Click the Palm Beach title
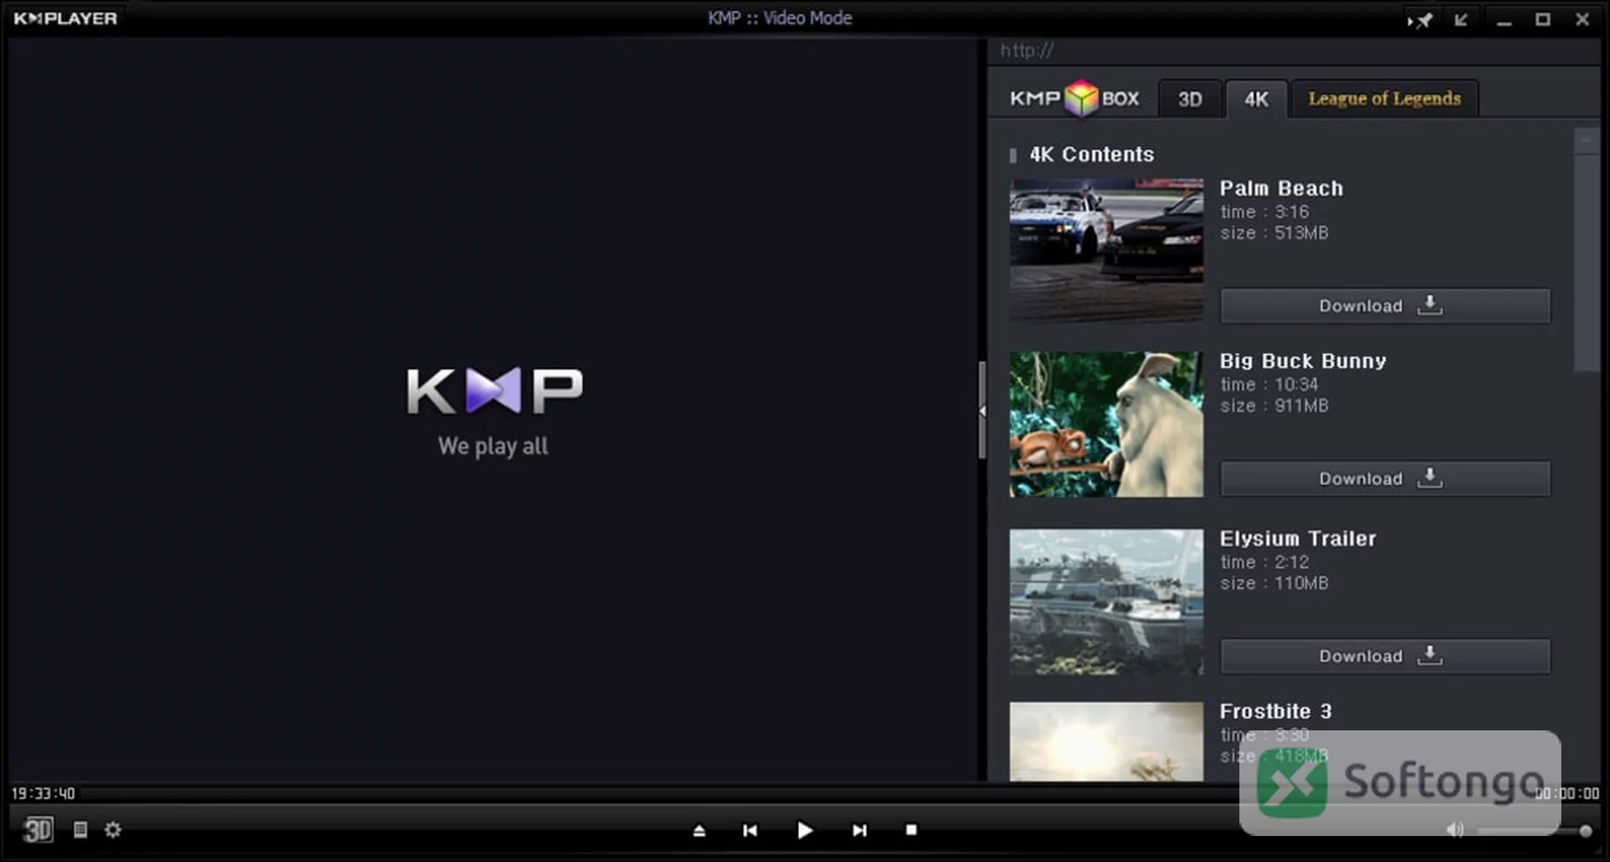 coord(1281,189)
